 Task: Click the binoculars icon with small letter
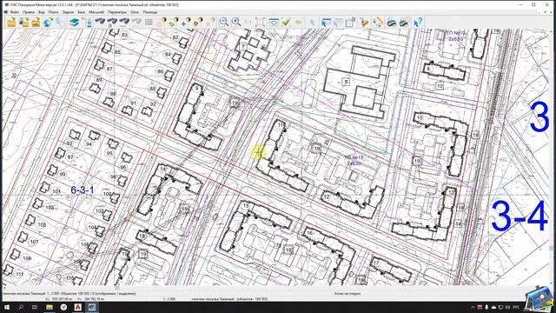point(112,23)
